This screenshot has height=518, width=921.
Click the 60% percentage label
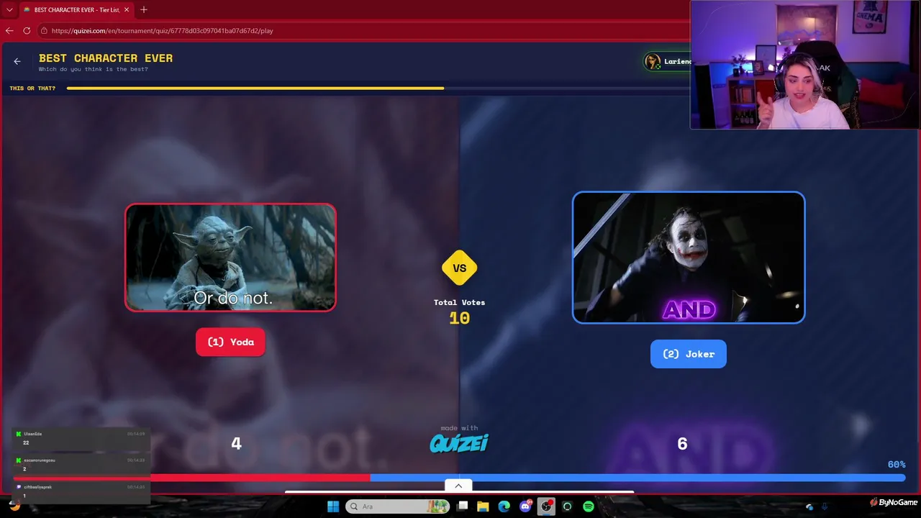(x=897, y=465)
